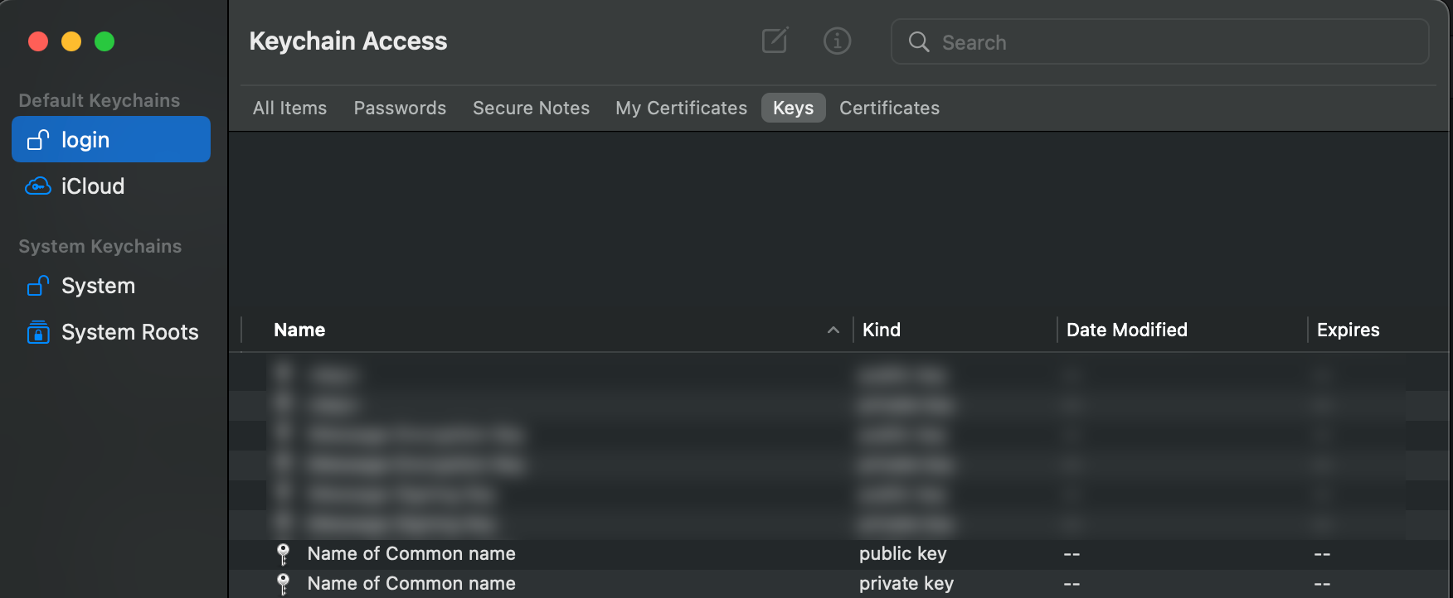Click the System keychain padlock icon
1453x598 pixels.
[x=38, y=286]
